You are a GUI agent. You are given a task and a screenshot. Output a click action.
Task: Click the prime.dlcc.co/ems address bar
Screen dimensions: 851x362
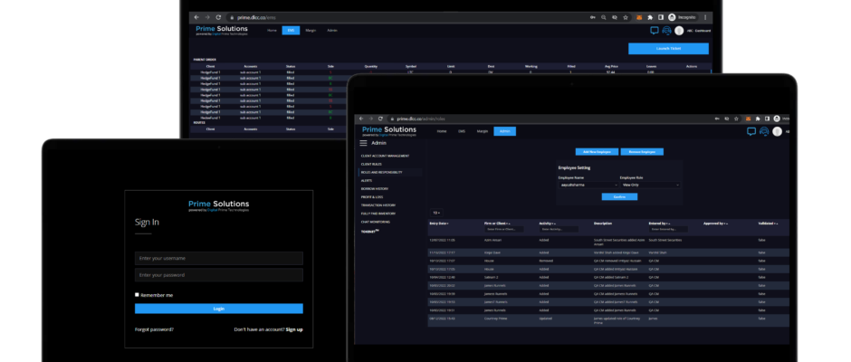[x=406, y=17]
